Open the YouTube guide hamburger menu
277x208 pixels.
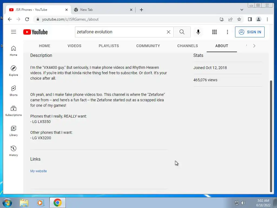(x=14, y=32)
